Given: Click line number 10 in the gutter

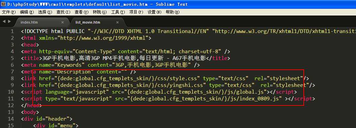Looking at the screenshot, I should [x=11, y=92].
